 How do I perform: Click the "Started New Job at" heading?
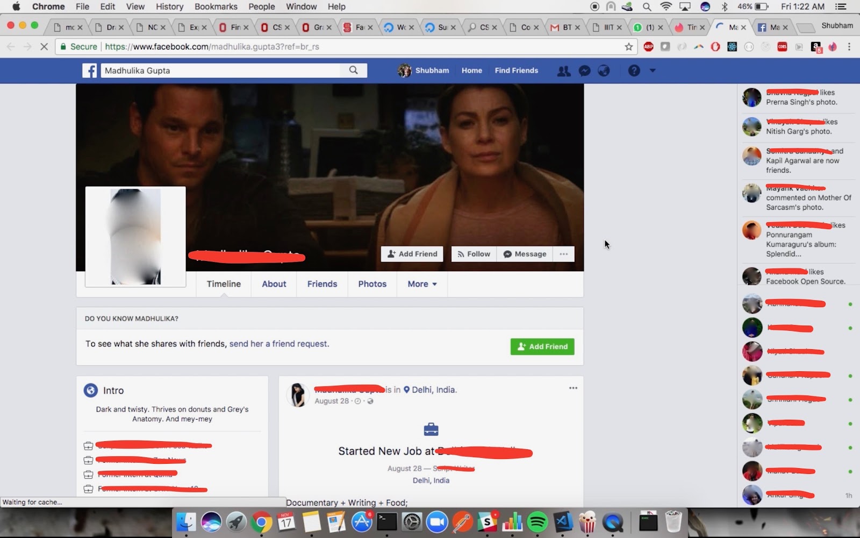pyautogui.click(x=386, y=451)
